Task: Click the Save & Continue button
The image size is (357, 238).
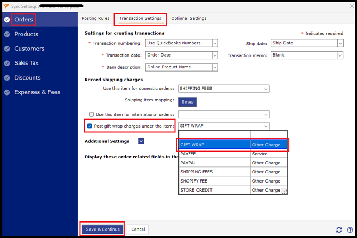Action: pyautogui.click(x=102, y=229)
